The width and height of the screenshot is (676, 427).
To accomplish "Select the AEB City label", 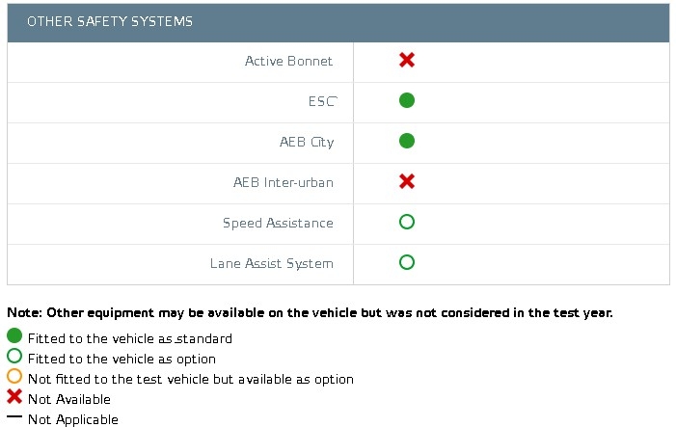I will click(x=307, y=142).
